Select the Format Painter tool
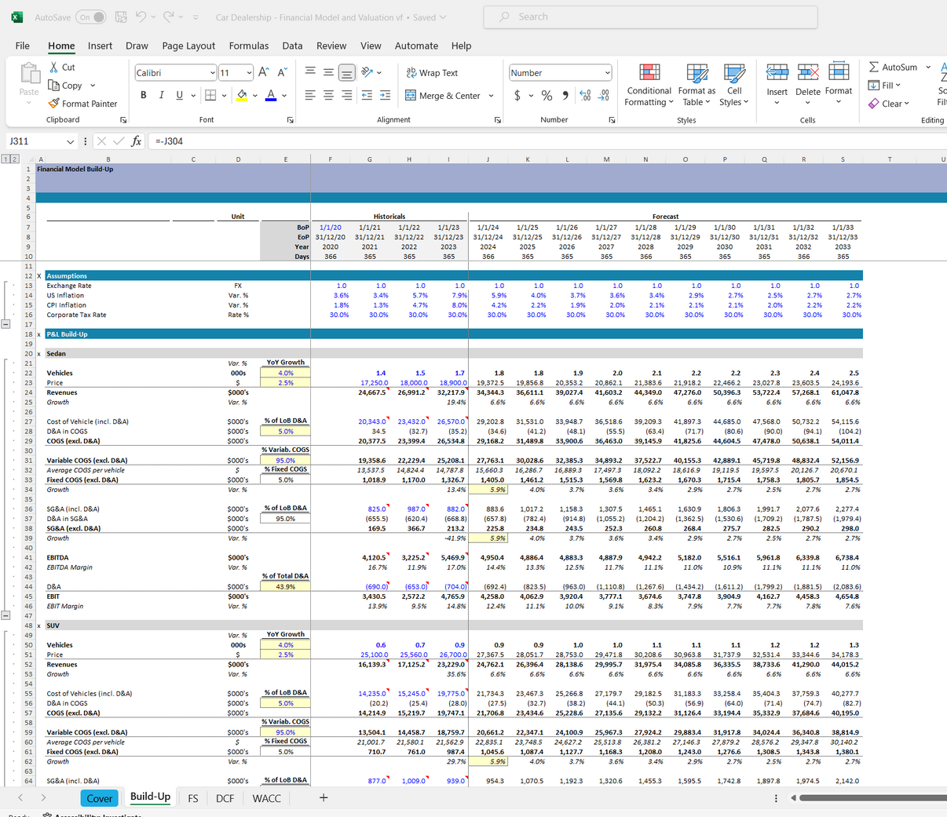 click(82, 103)
